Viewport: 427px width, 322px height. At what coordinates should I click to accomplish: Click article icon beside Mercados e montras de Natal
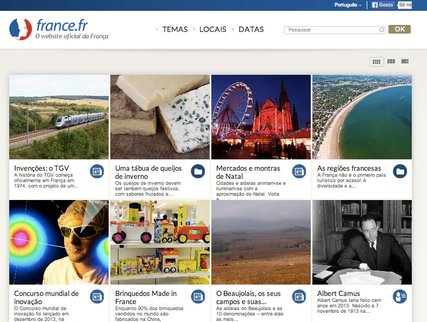[x=299, y=171]
